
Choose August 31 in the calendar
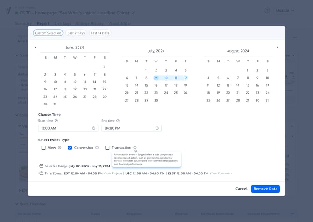tap(267, 100)
